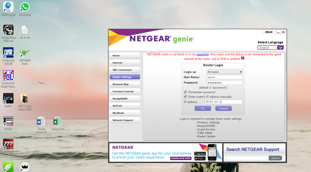Tap the App Store badge in the banner

(200, 154)
